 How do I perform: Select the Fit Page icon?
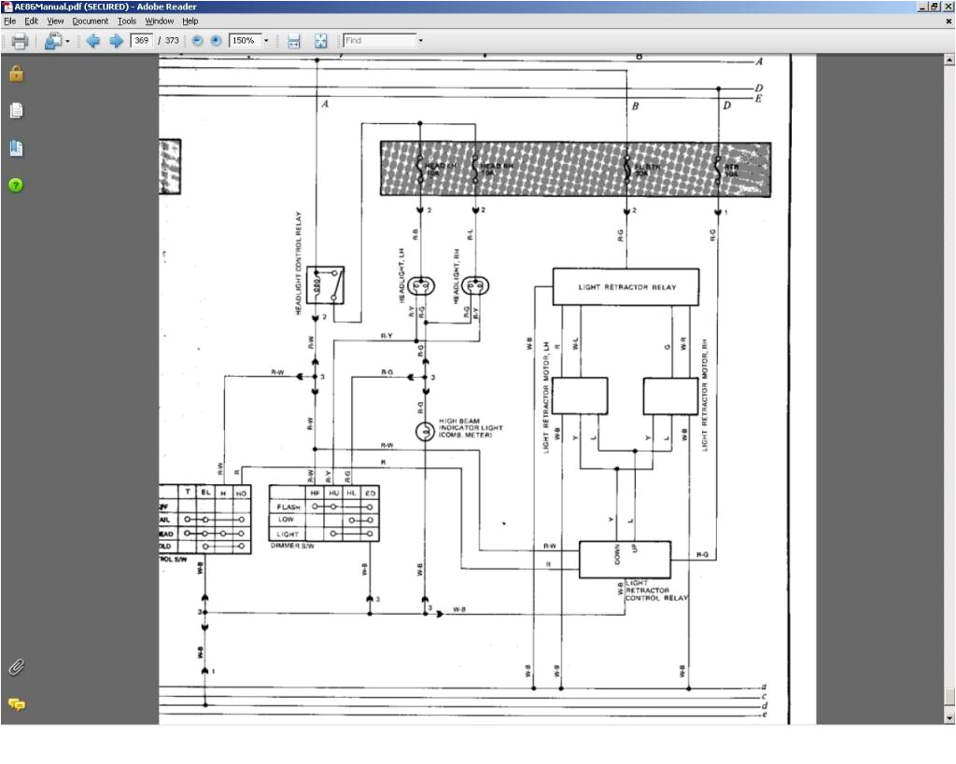[x=319, y=41]
